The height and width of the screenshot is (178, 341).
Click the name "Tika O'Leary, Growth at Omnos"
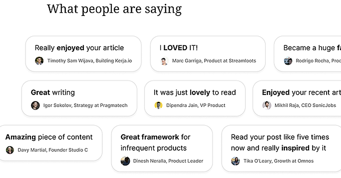pos(278,161)
